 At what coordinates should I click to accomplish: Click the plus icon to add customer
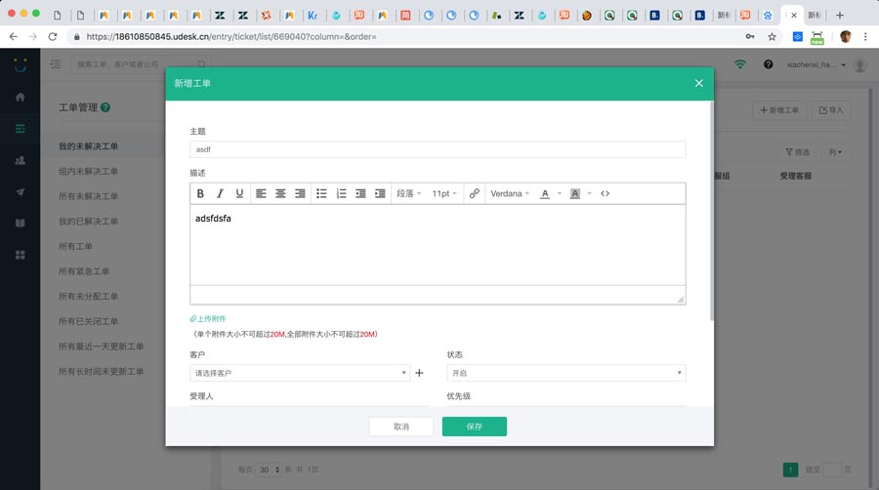tap(420, 373)
